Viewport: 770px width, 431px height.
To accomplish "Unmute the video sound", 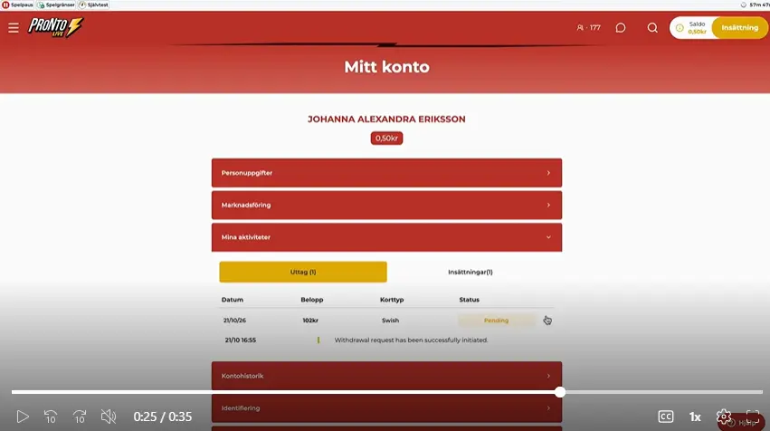I will [109, 417].
